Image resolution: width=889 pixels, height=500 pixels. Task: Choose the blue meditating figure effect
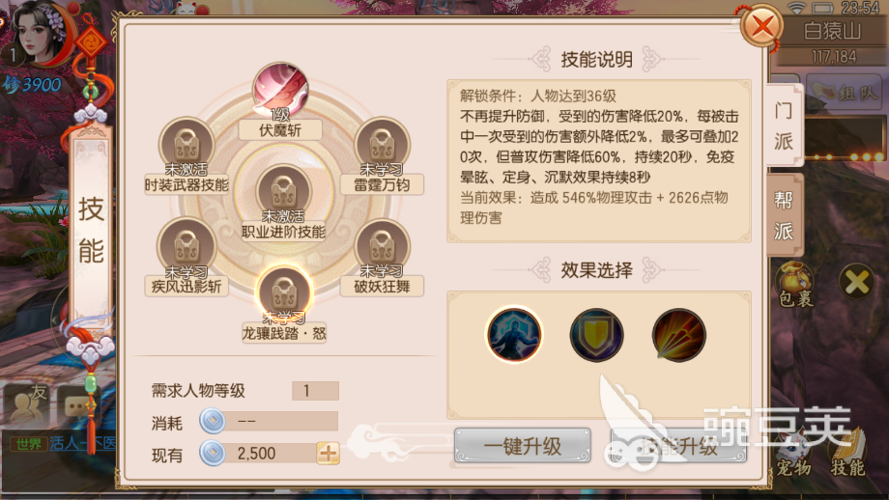514,335
